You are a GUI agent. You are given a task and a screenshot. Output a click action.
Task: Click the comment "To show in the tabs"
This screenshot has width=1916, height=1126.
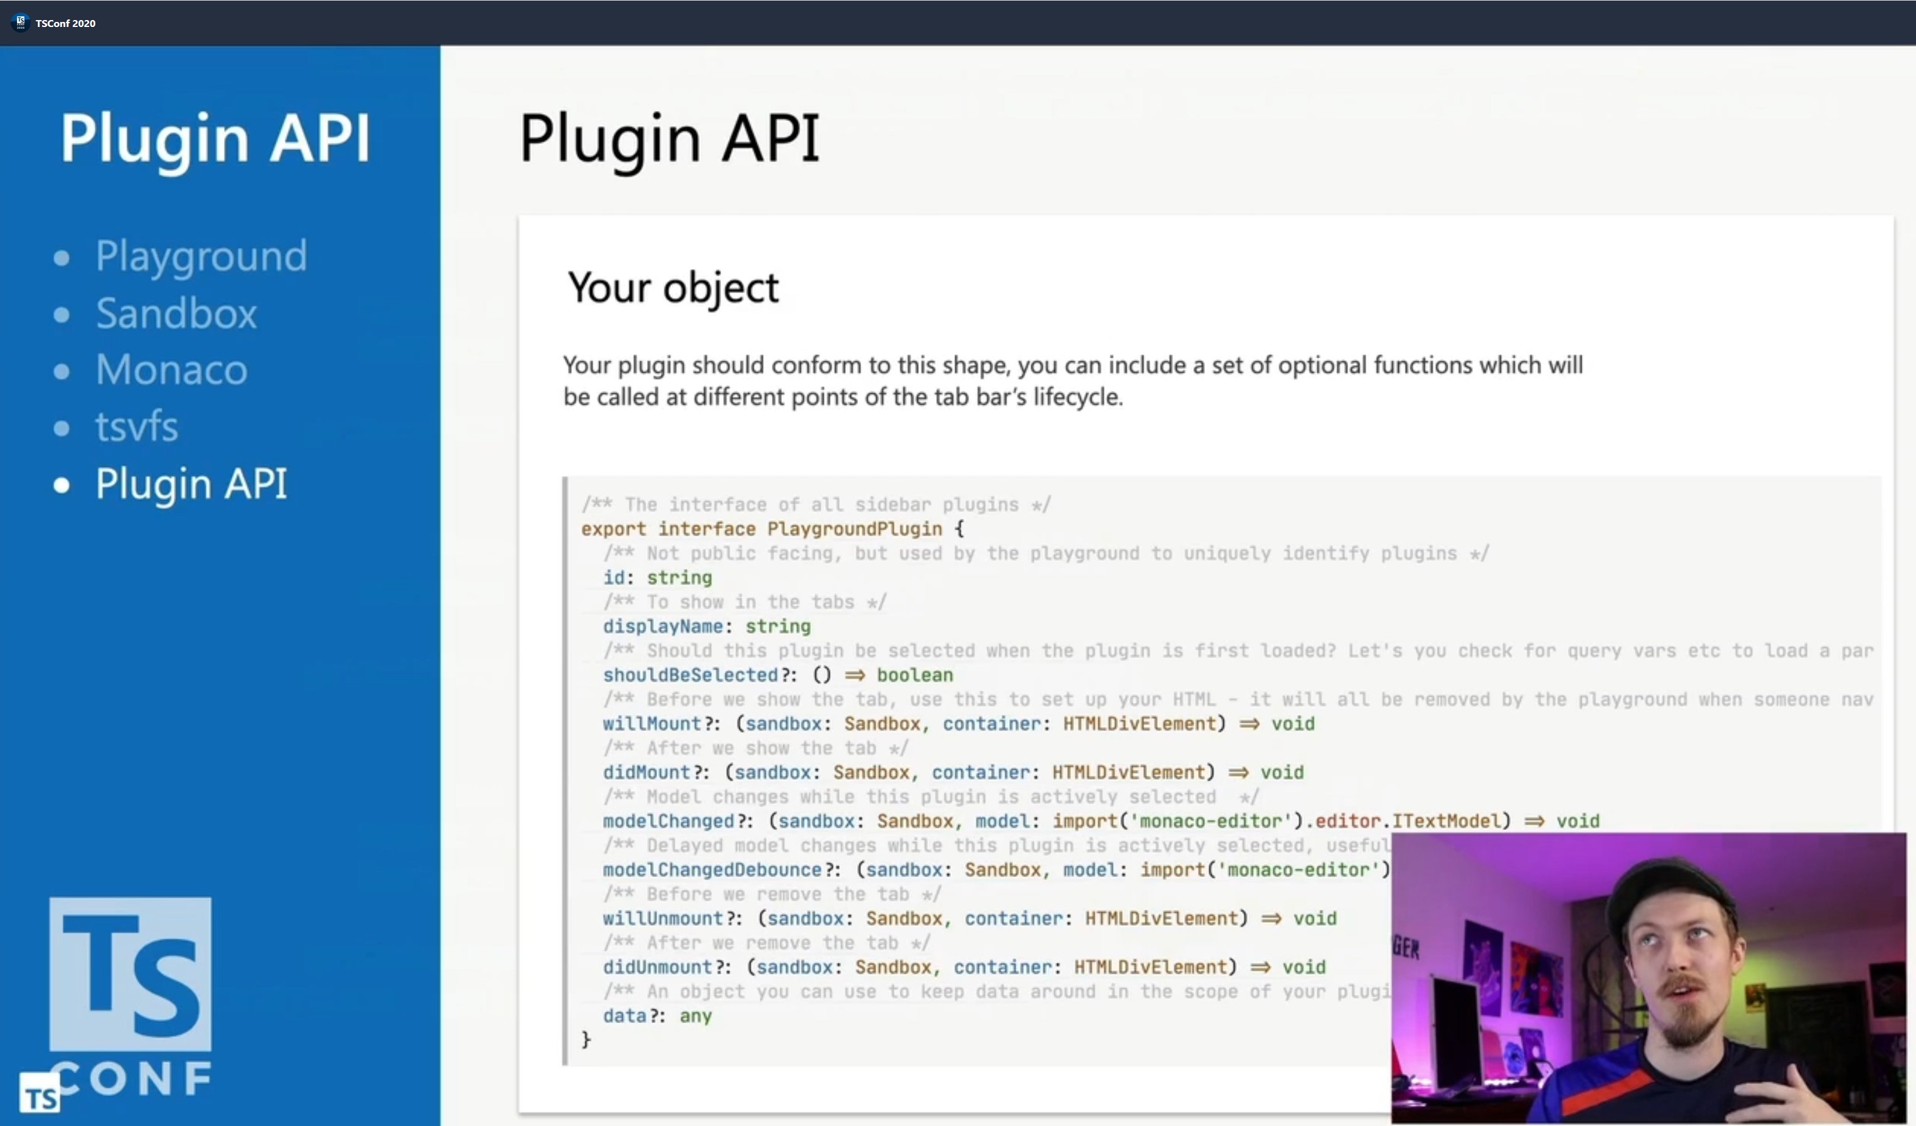745,602
